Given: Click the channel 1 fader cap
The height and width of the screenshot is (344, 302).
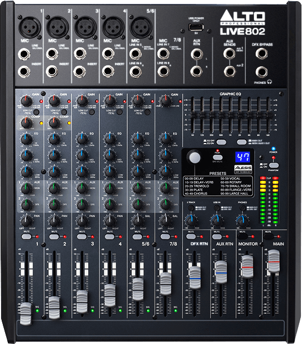Looking at the screenshot, I should 26,313.
